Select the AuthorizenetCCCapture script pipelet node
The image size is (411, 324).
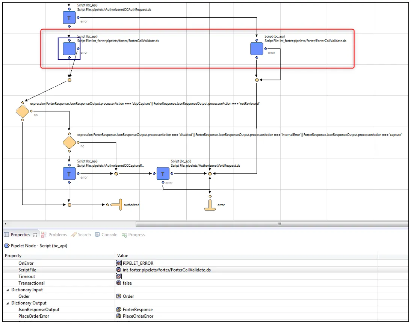tap(69, 174)
